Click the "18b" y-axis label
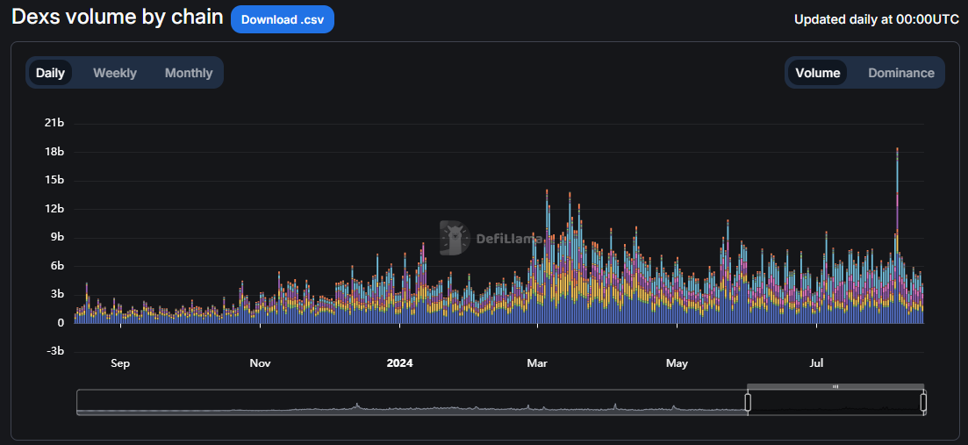This screenshot has height=445, width=968. tap(55, 152)
